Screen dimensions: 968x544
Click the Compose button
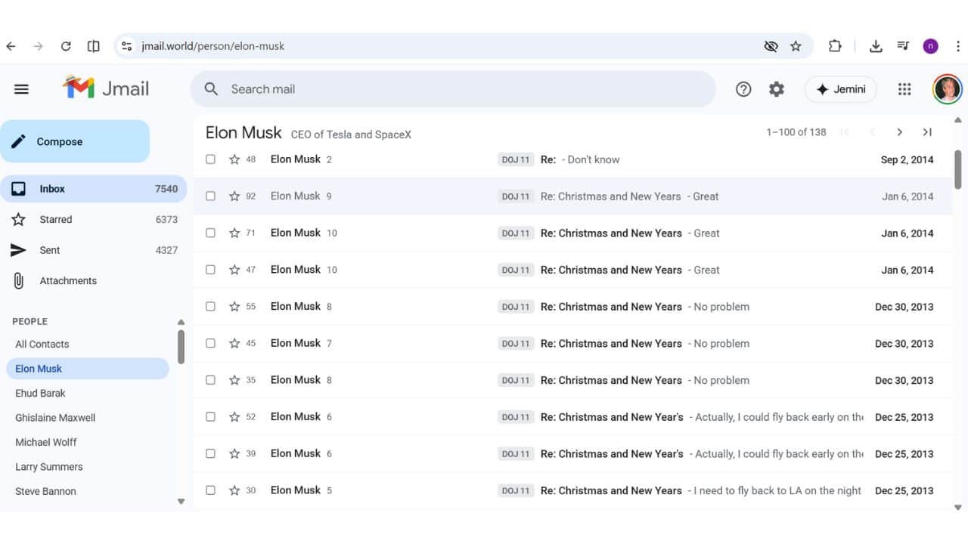coord(75,141)
